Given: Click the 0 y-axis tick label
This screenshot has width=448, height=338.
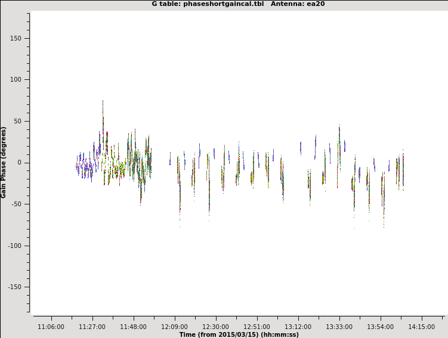Looking at the screenshot, I should pyautogui.click(x=19, y=163).
